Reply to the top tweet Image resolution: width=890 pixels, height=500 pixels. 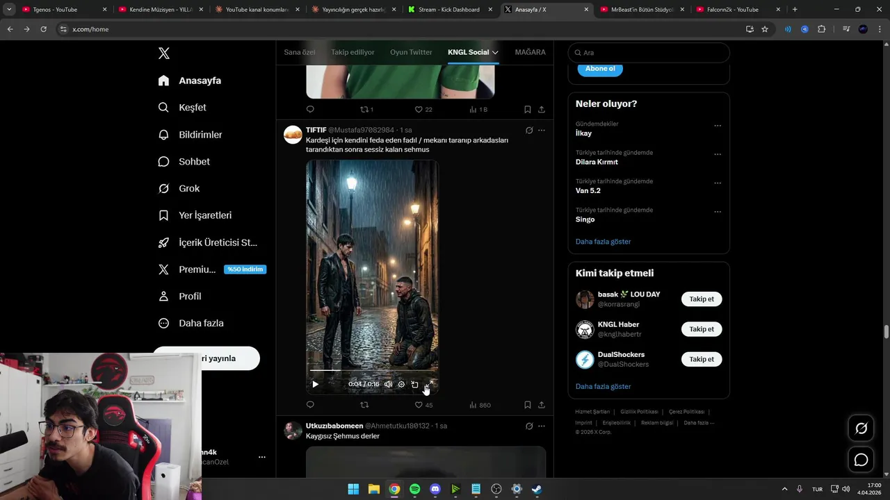pos(310,110)
